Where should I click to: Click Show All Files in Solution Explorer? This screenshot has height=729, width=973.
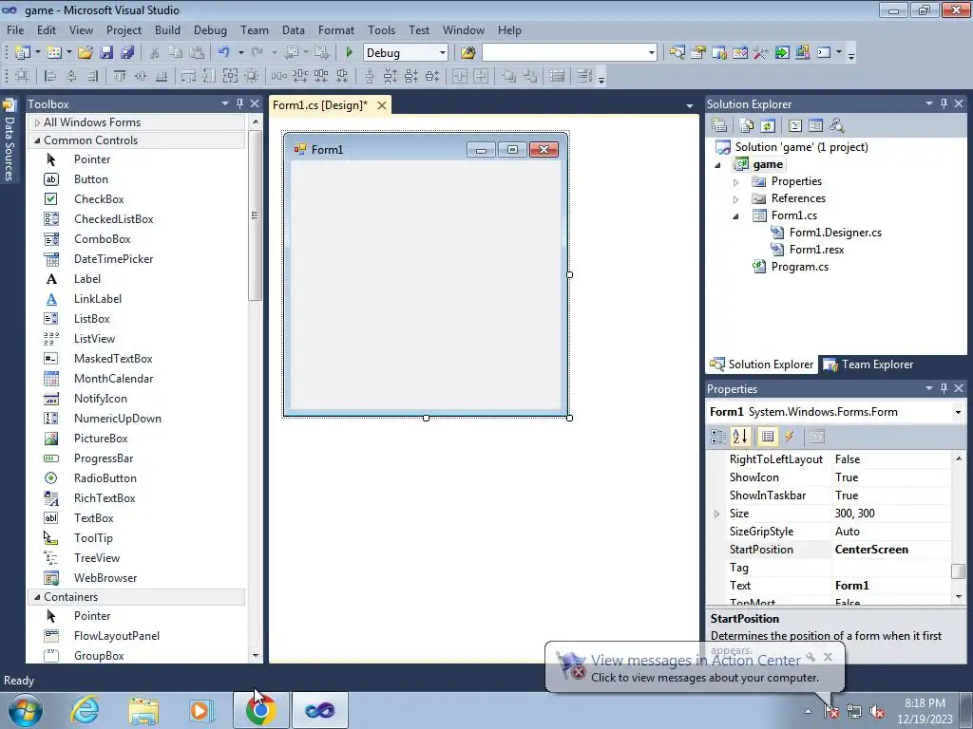(747, 126)
